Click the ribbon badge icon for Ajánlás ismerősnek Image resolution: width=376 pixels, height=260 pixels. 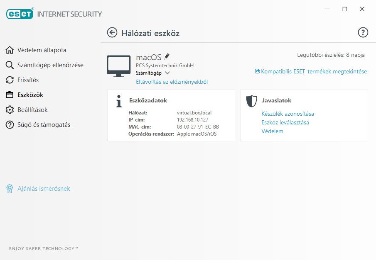point(10,189)
